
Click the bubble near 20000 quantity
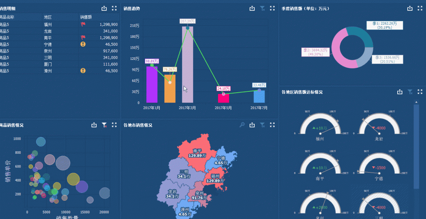(104, 193)
